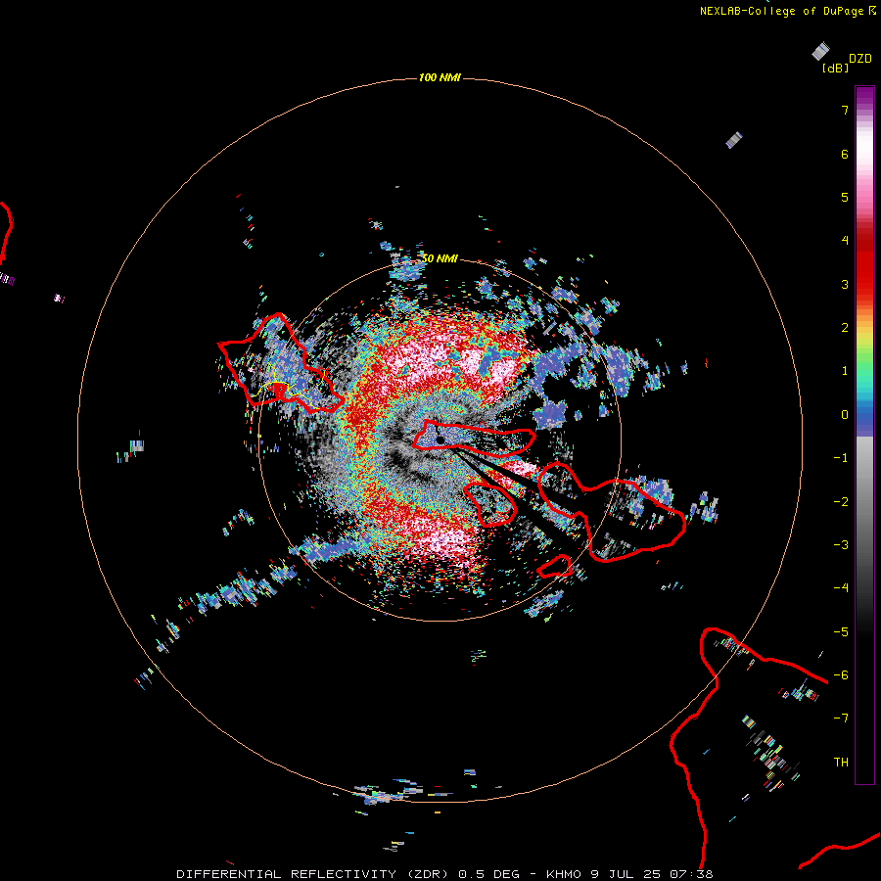
Task: Click the -3 value on the colorbar scale
Action: tap(841, 545)
